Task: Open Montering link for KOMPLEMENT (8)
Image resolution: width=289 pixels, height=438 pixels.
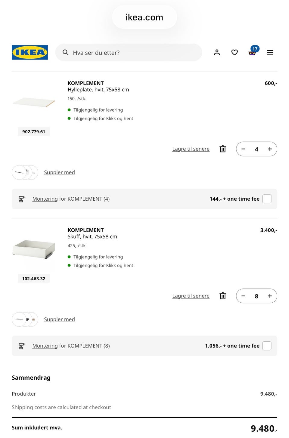Action: tap(45, 346)
